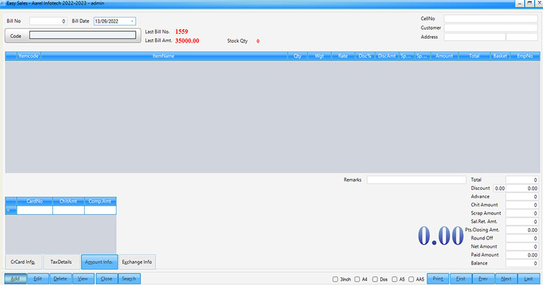543x285 pixels.
Task: Print the current bill
Action: 438,278
